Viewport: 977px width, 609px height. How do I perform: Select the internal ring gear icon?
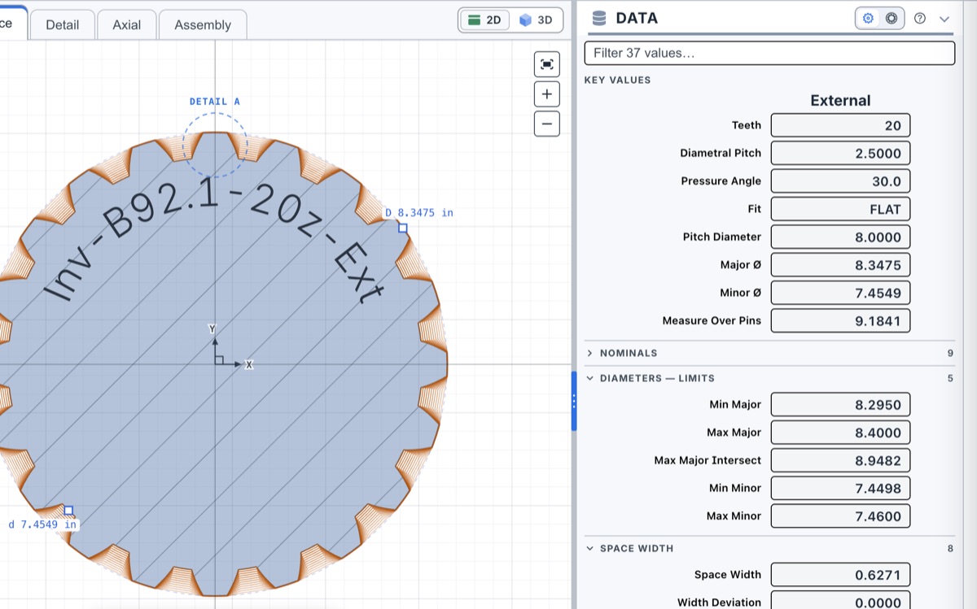point(892,18)
